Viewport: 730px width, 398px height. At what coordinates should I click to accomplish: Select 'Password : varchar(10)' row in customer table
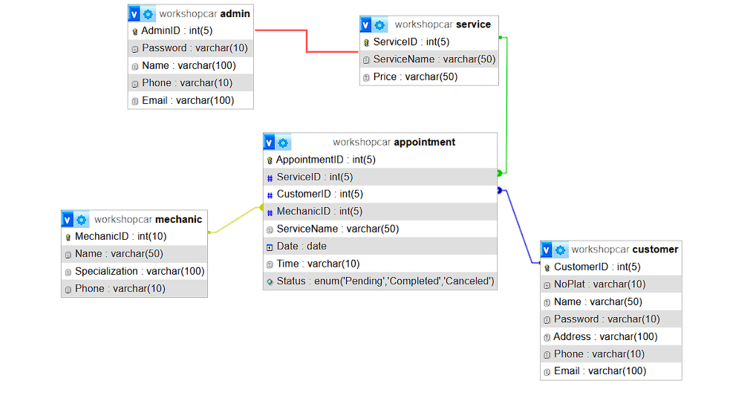[611, 319]
